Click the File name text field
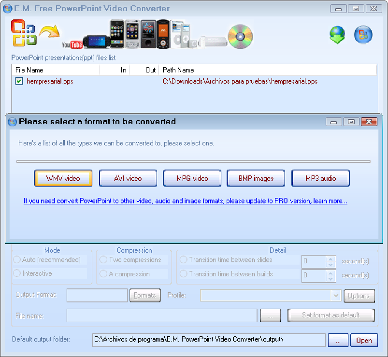The image size is (388, 357). click(x=162, y=316)
